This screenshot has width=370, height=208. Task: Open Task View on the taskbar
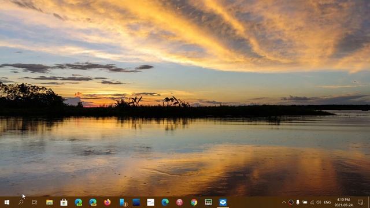point(35,202)
